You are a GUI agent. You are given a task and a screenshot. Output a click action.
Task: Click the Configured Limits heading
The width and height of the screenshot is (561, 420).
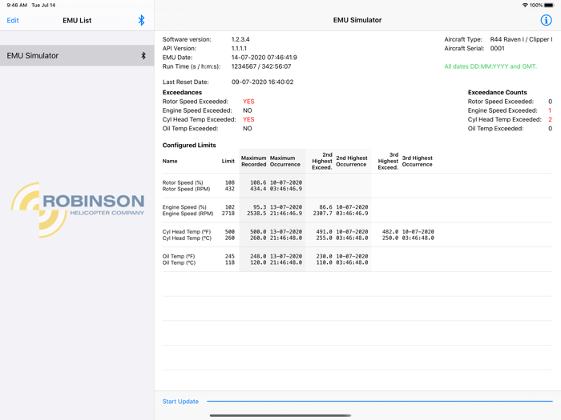pos(189,145)
